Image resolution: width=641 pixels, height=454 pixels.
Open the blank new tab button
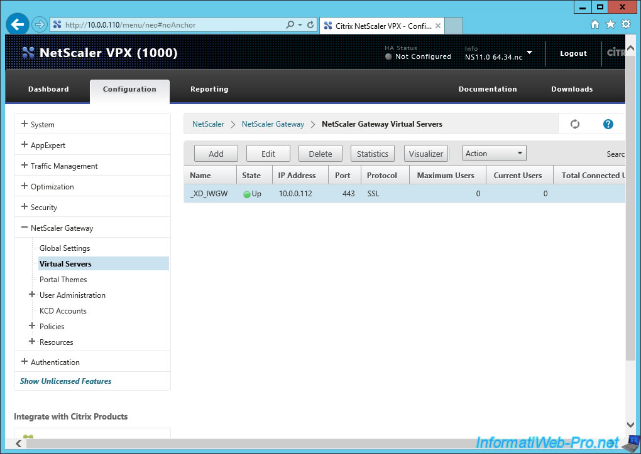pos(453,26)
